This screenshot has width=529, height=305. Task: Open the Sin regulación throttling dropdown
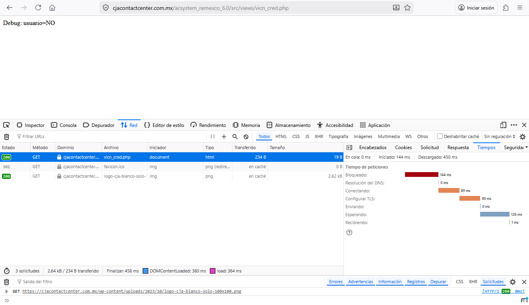(x=500, y=136)
